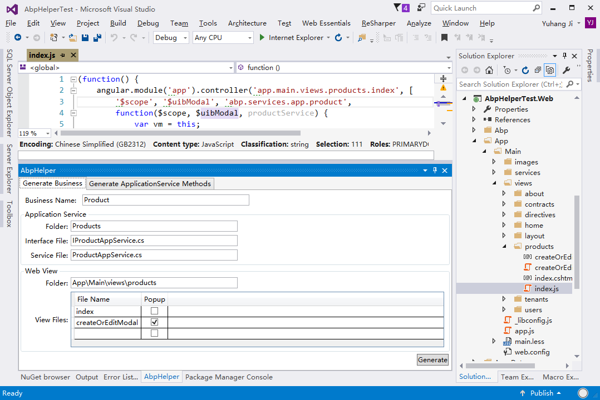The width and height of the screenshot is (600, 400).
Task: Refresh the Solution Explorer
Action: 525,70
